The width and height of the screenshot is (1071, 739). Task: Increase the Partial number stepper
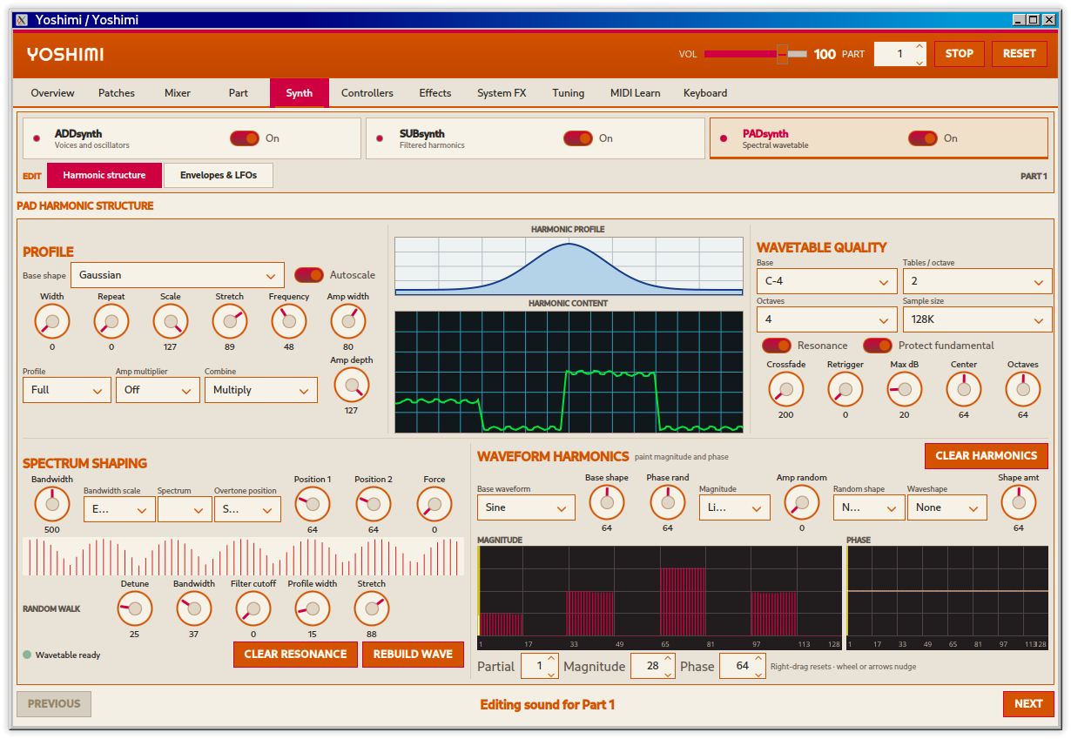[x=551, y=661]
